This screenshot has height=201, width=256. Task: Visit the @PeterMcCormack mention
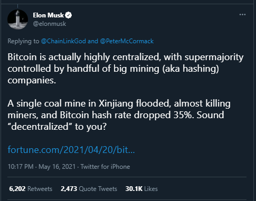(x=127, y=41)
